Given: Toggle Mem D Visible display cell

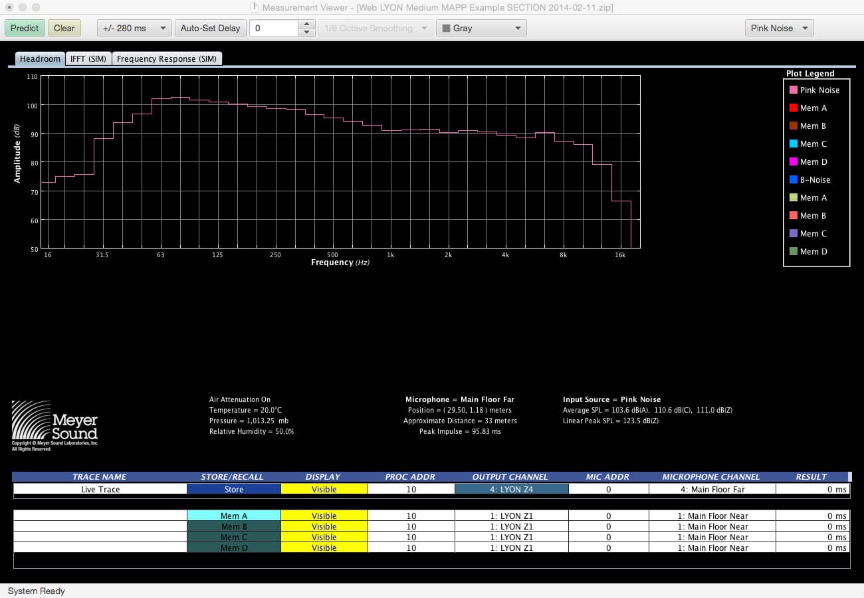Looking at the screenshot, I should [324, 548].
